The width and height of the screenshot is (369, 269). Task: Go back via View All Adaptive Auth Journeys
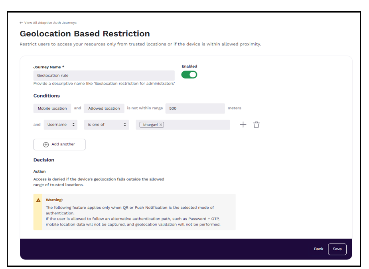pos(48,23)
